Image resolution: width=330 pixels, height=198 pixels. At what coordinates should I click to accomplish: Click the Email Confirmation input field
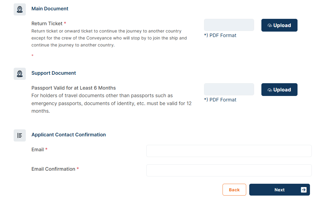click(229, 170)
